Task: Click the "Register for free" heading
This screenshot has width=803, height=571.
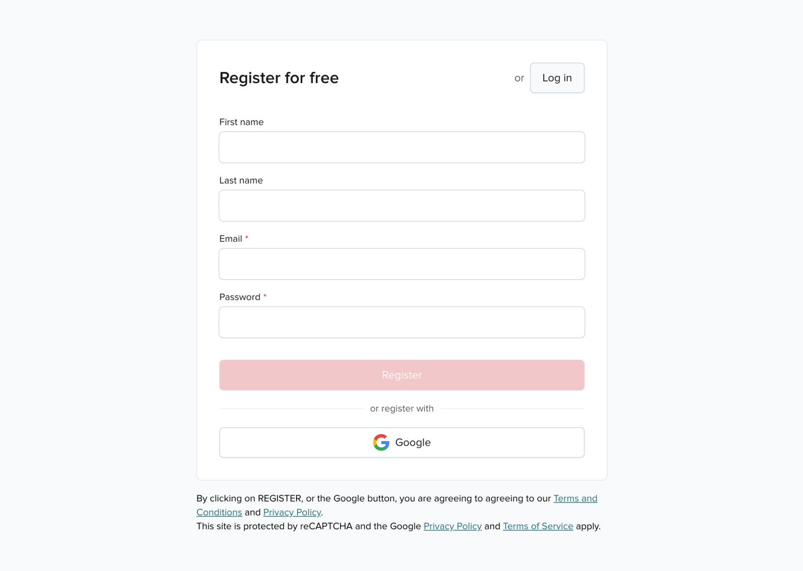Action: [279, 78]
